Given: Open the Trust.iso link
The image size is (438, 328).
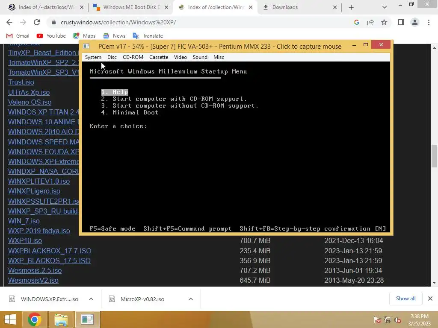Looking at the screenshot, I should pos(21,82).
